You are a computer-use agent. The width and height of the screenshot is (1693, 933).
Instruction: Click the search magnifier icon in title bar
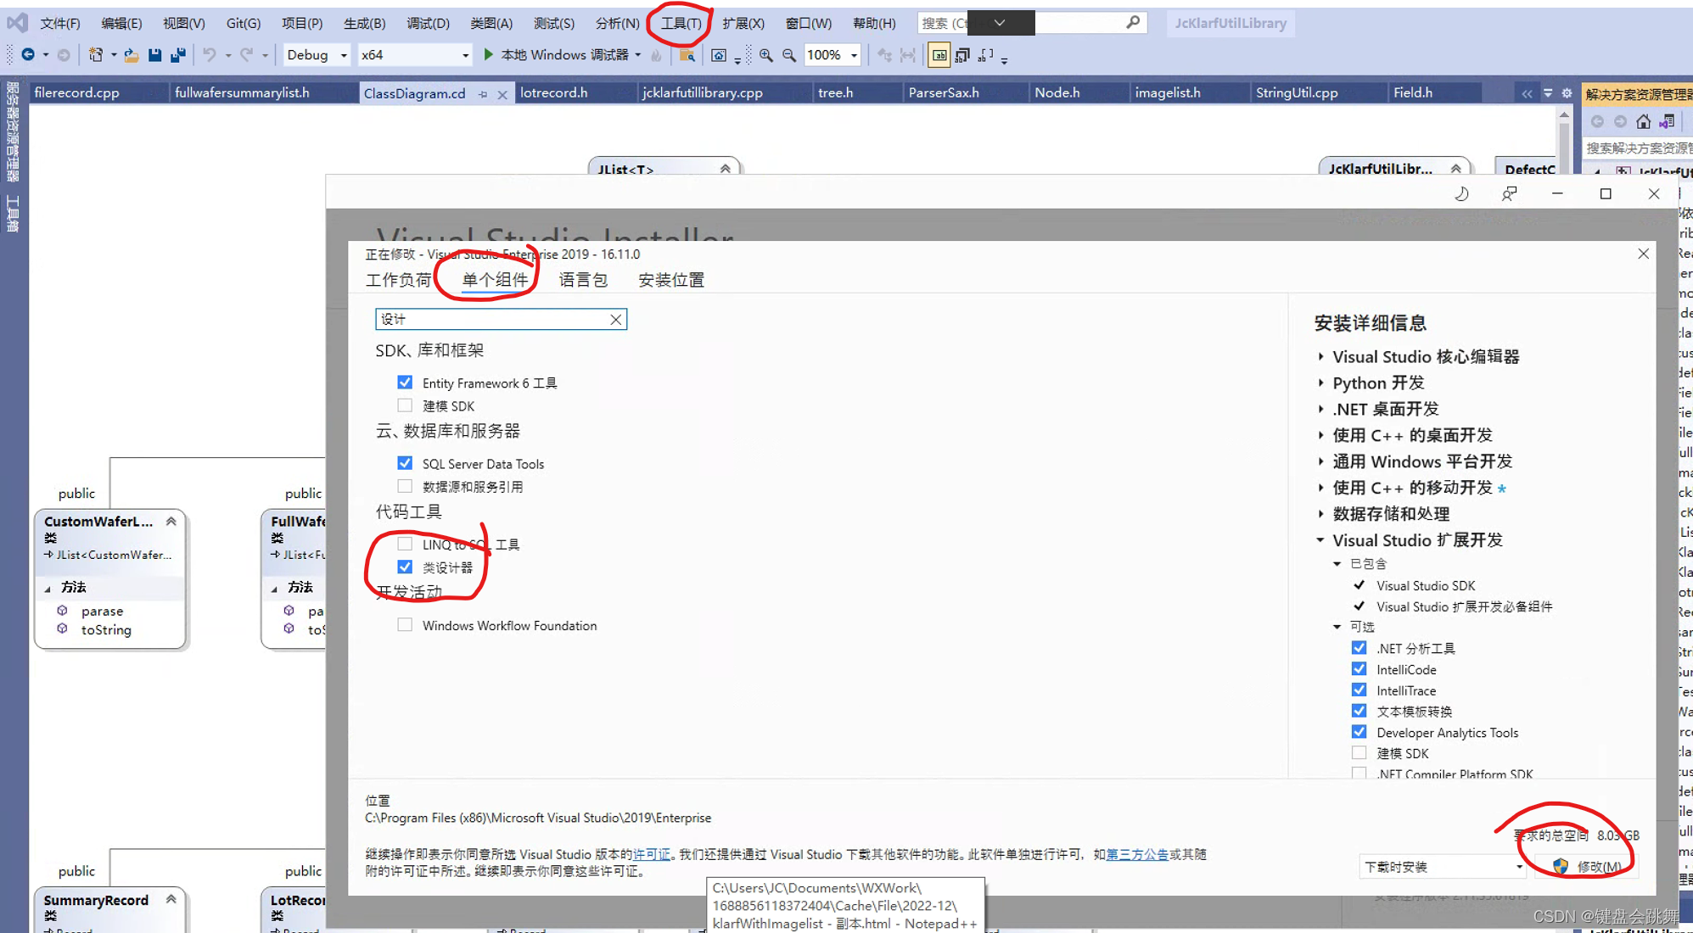tap(1133, 23)
